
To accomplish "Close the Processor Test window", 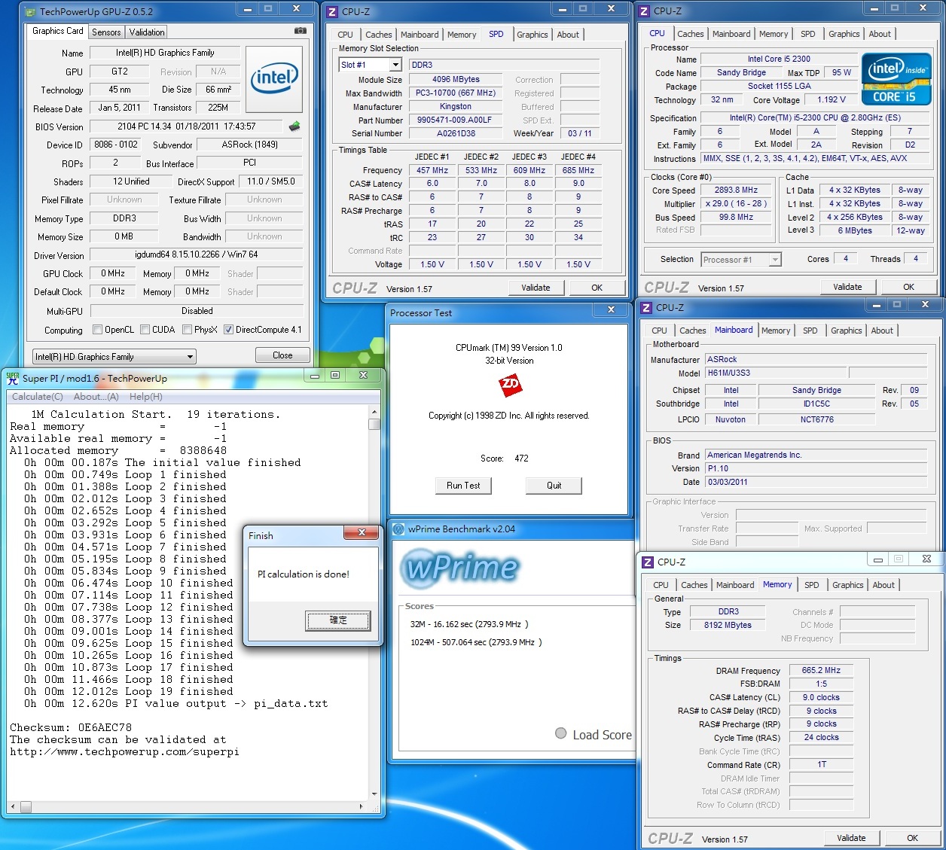I will point(611,309).
